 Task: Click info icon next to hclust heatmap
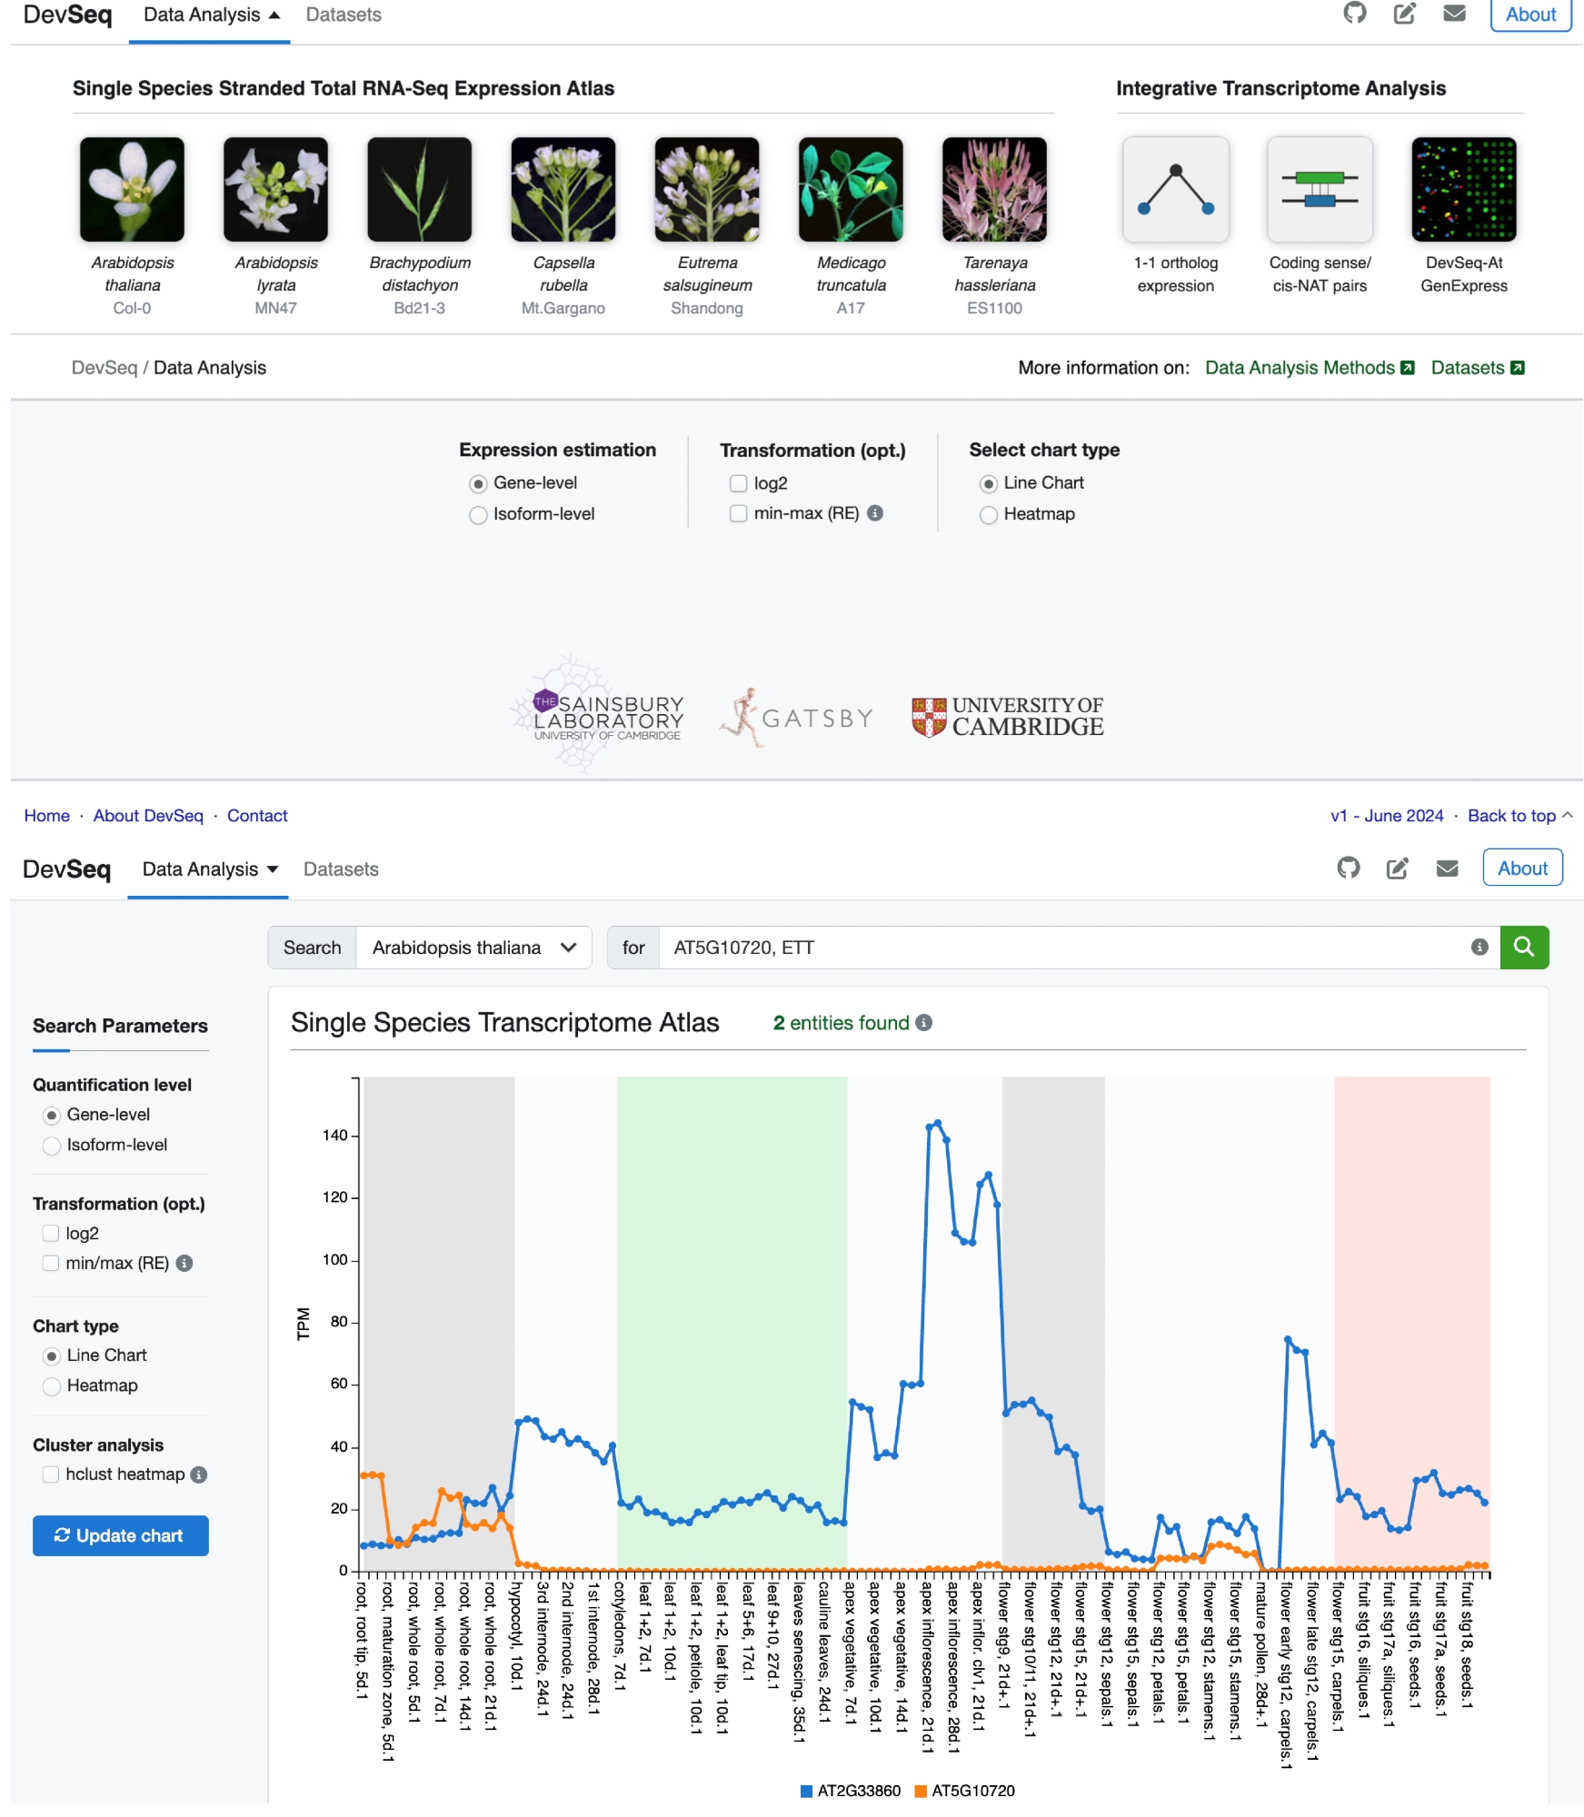point(199,1474)
